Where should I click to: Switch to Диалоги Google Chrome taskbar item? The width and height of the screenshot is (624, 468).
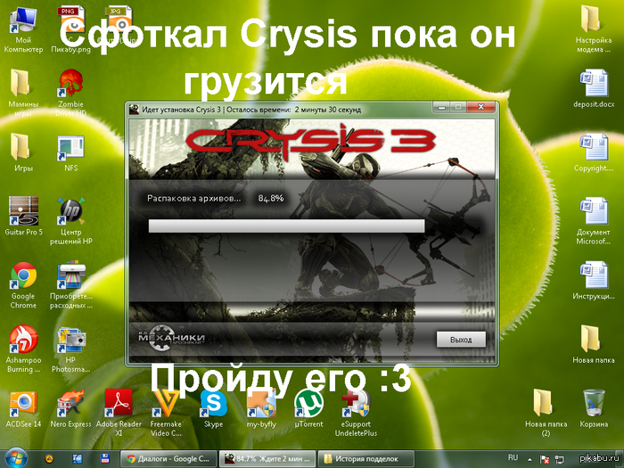coord(168,458)
